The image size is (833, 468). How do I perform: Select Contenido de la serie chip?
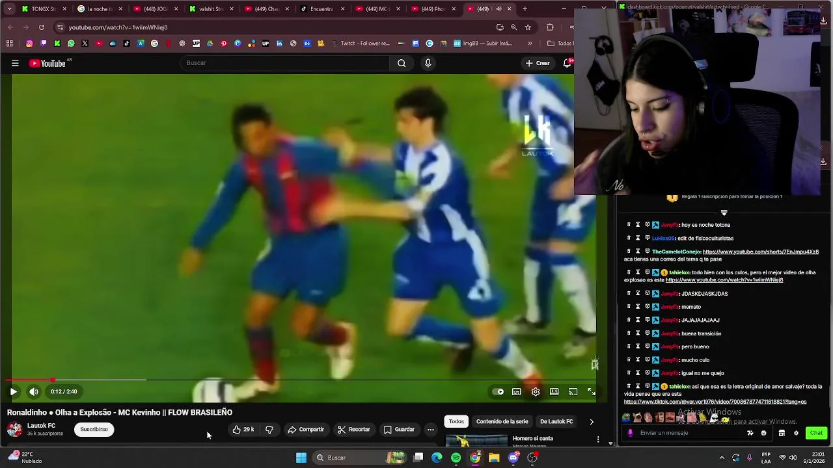(x=502, y=421)
